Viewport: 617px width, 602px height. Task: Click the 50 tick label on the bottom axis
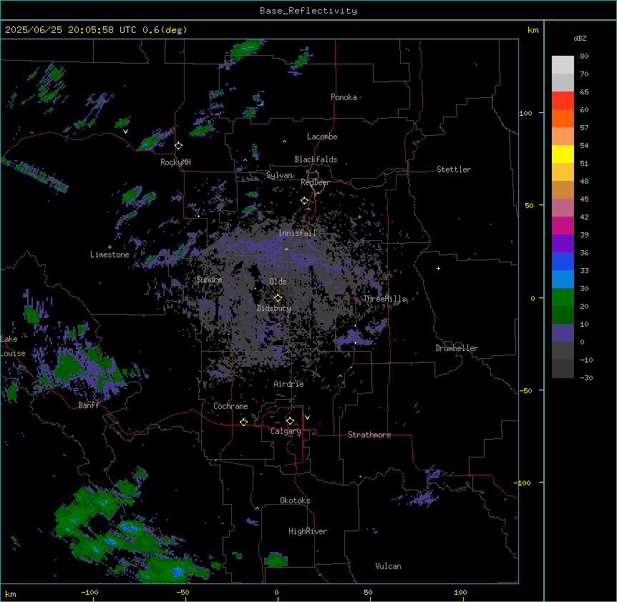pos(368,592)
